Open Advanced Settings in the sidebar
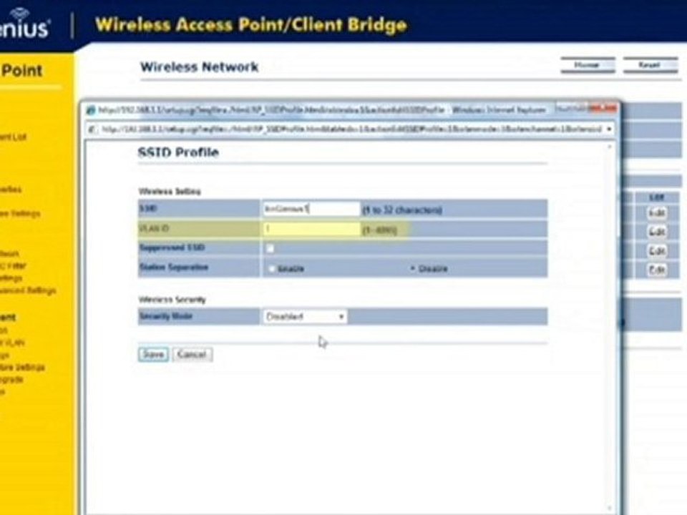 pos(28,291)
